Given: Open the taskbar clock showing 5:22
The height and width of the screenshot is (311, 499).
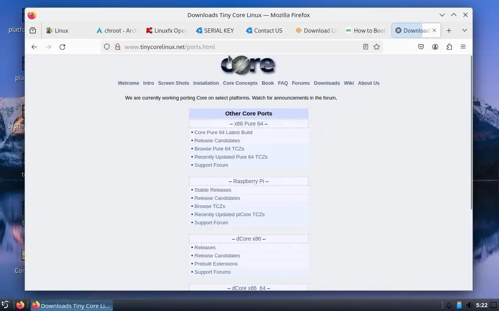Looking at the screenshot, I should click(x=482, y=306).
